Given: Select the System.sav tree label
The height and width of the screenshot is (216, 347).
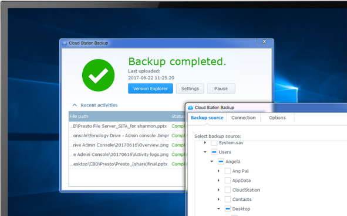Looking at the screenshot, I should pyautogui.click(x=231, y=143).
